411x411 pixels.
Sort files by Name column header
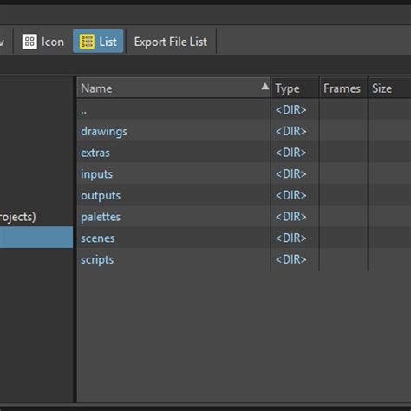pyautogui.click(x=173, y=88)
